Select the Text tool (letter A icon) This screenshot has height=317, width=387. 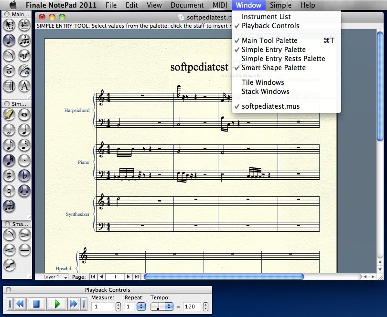pyautogui.click(x=24, y=86)
